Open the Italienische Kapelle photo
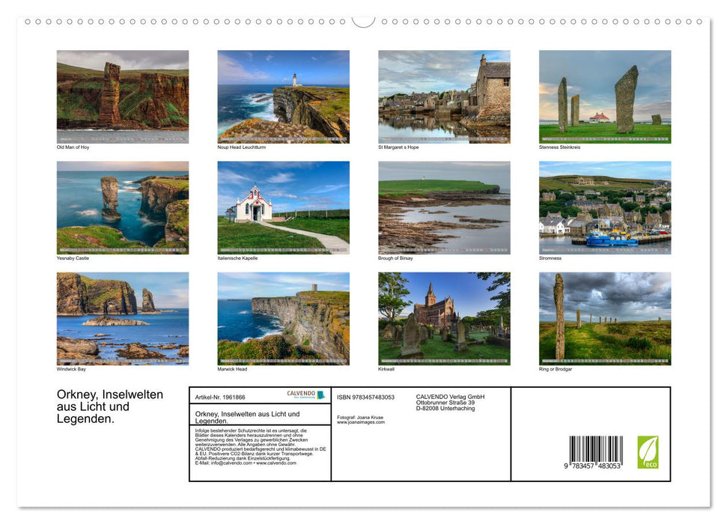This screenshot has height=524, width=727. click(283, 207)
